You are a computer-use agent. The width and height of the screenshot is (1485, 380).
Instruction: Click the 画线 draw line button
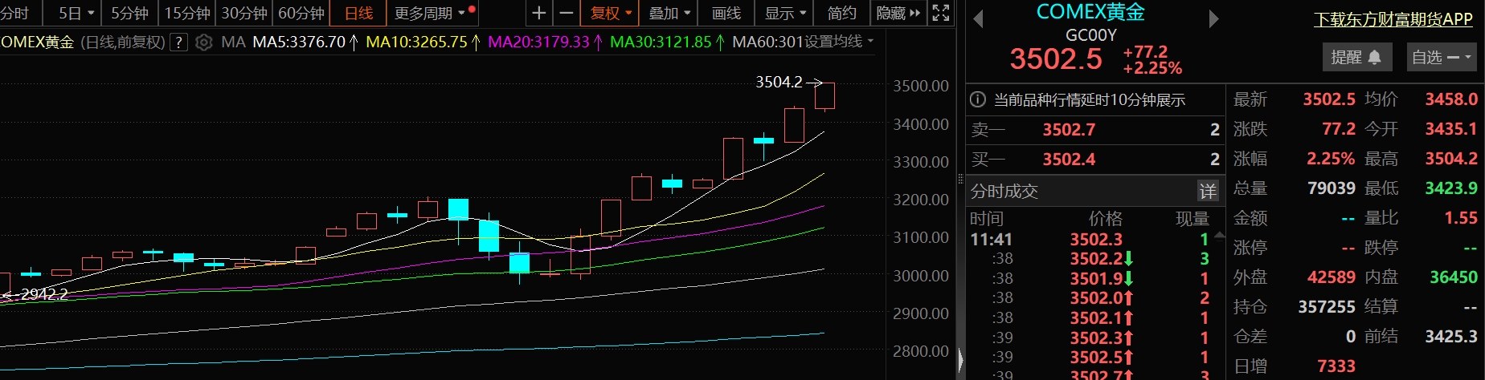[x=726, y=13]
